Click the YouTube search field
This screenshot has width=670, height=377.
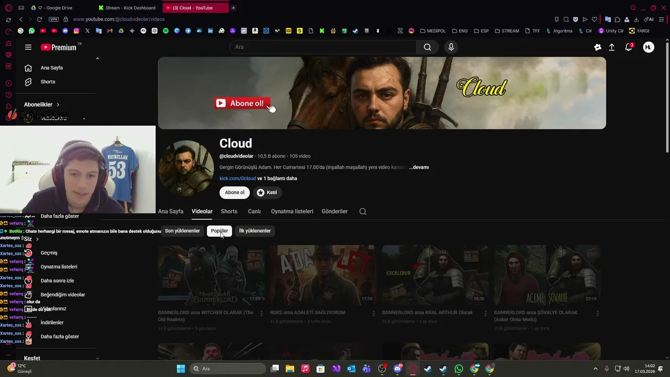pyautogui.click(x=323, y=47)
